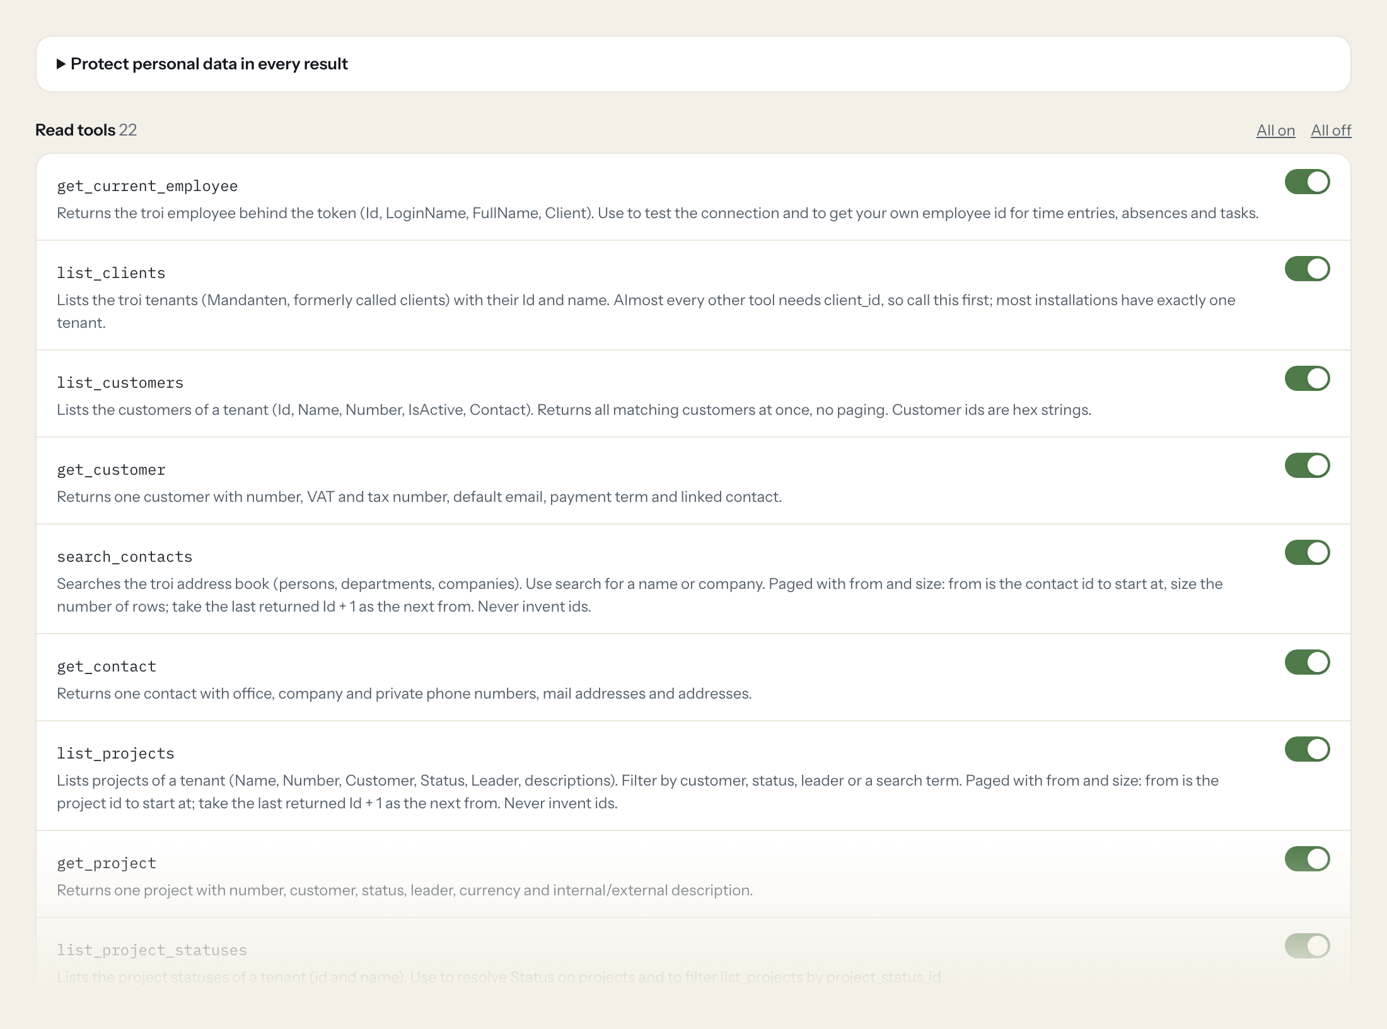
Task: Click the get_contact tool name
Action: tap(107, 666)
